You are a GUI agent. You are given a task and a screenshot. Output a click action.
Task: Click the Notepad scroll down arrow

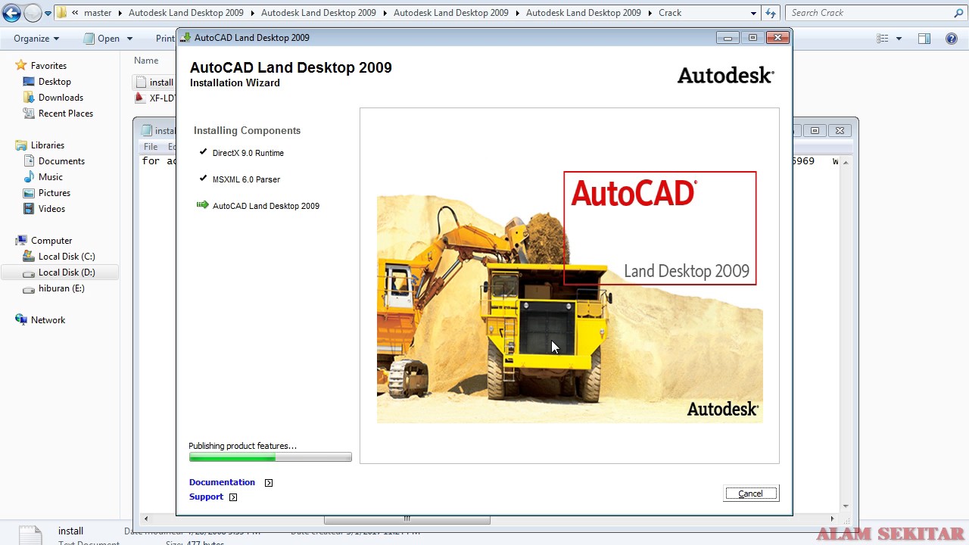846,506
